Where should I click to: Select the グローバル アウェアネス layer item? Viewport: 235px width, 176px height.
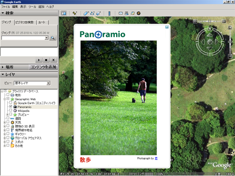pos(28,138)
